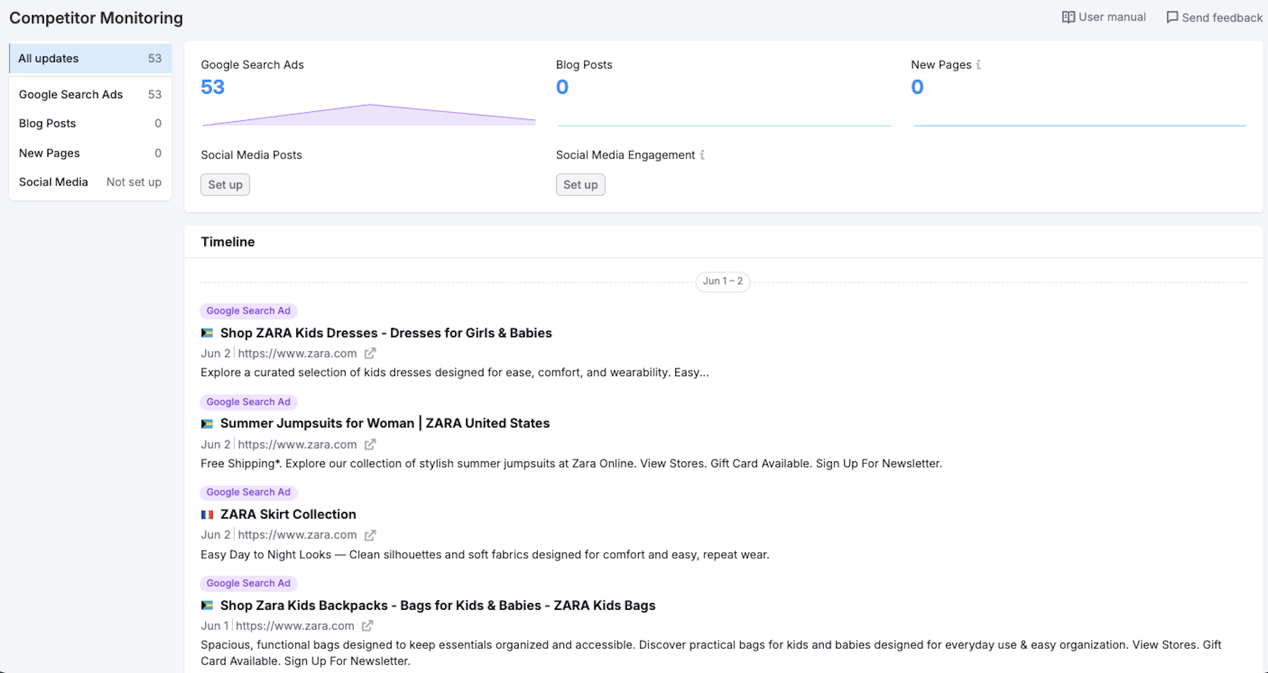Click the New Pages trend line chart

1080,125
